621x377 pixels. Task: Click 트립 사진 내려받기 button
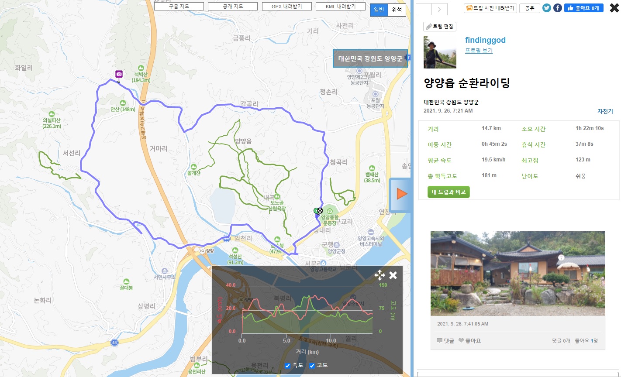(490, 8)
